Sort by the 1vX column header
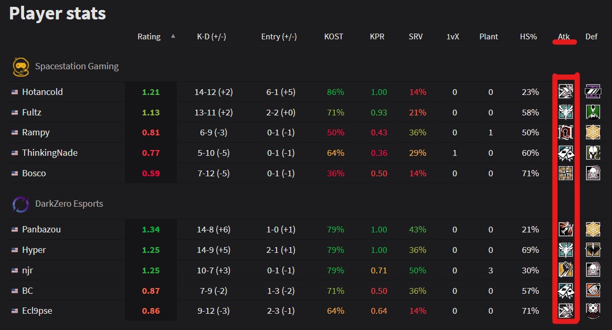Viewport: 612px width, 330px height. [453, 37]
